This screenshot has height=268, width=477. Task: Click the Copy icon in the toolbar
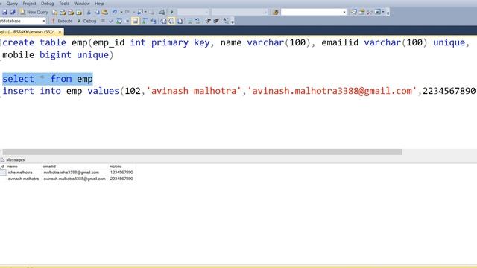[96, 12]
